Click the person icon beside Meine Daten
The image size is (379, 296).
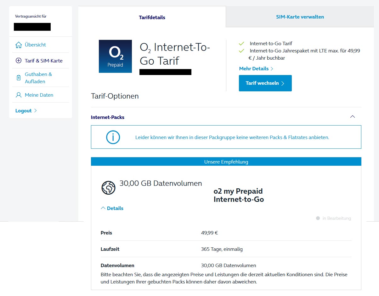click(x=19, y=95)
